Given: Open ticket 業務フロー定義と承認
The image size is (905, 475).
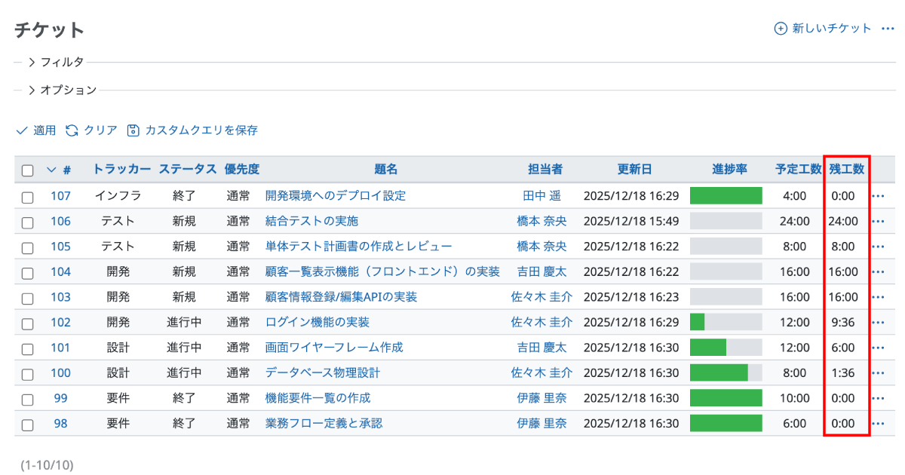Looking at the screenshot, I should 324,423.
